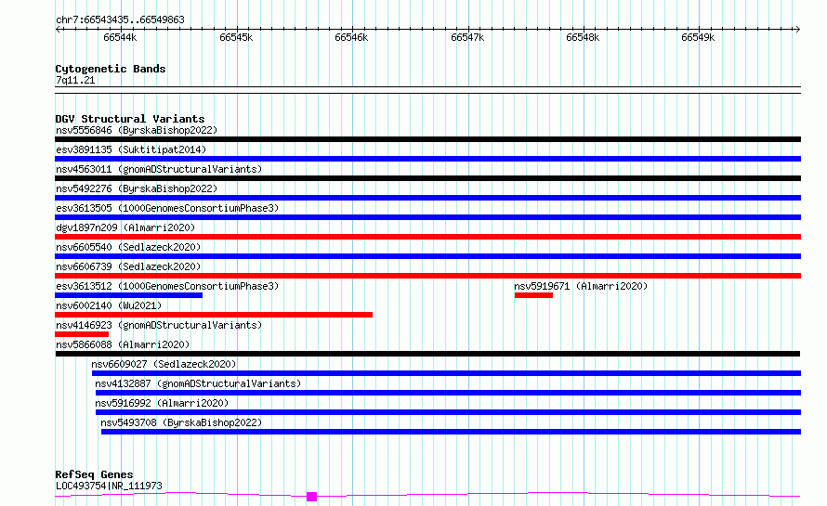Screen dimensions: 827x506
Task: Click the nsv5492276 (ByrskaBishop2022) label
Action: 137,188
